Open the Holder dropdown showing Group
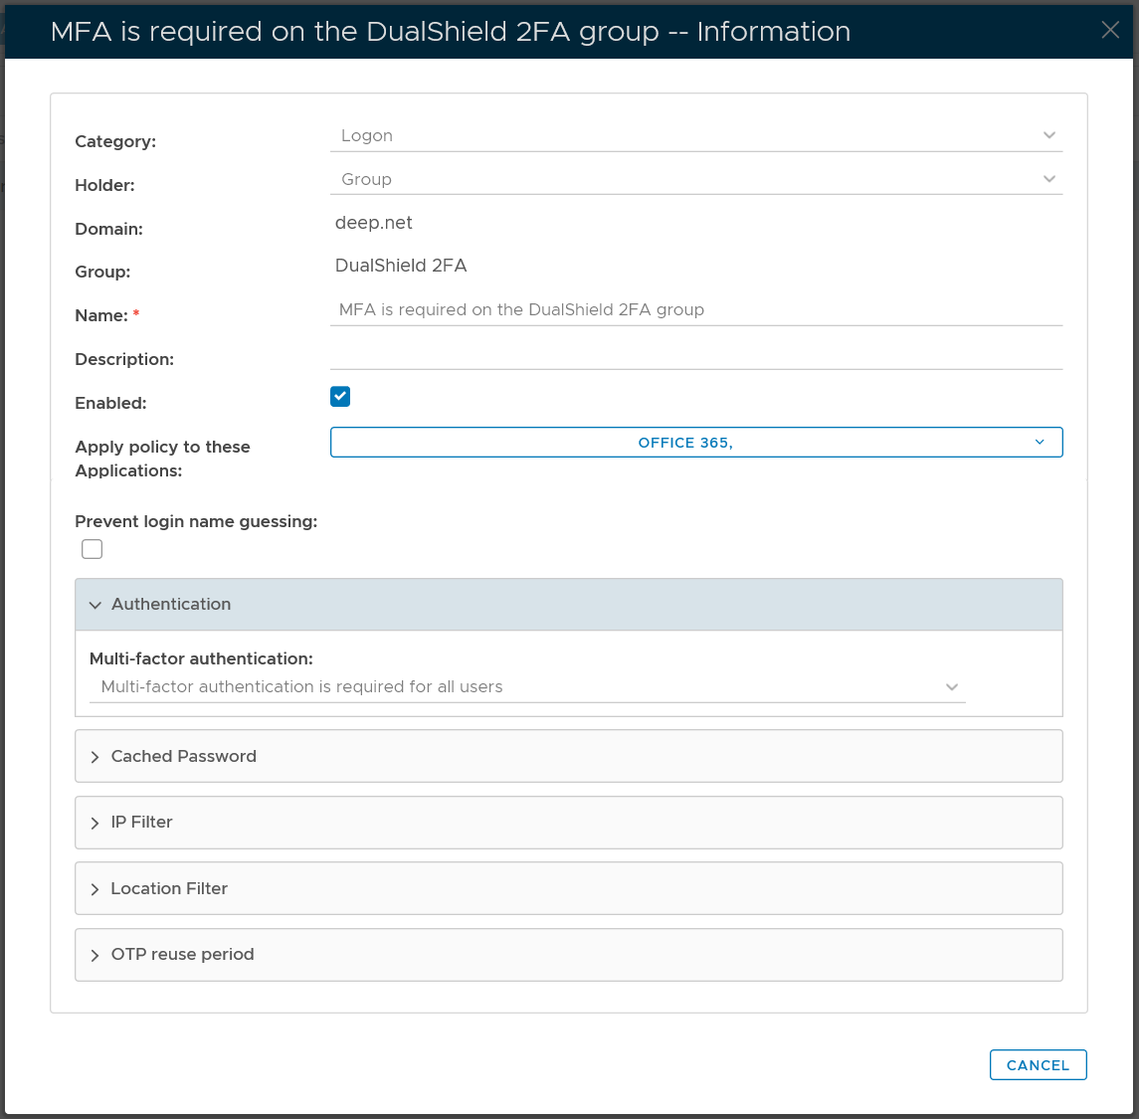The width and height of the screenshot is (1139, 1119). pyautogui.click(x=695, y=180)
